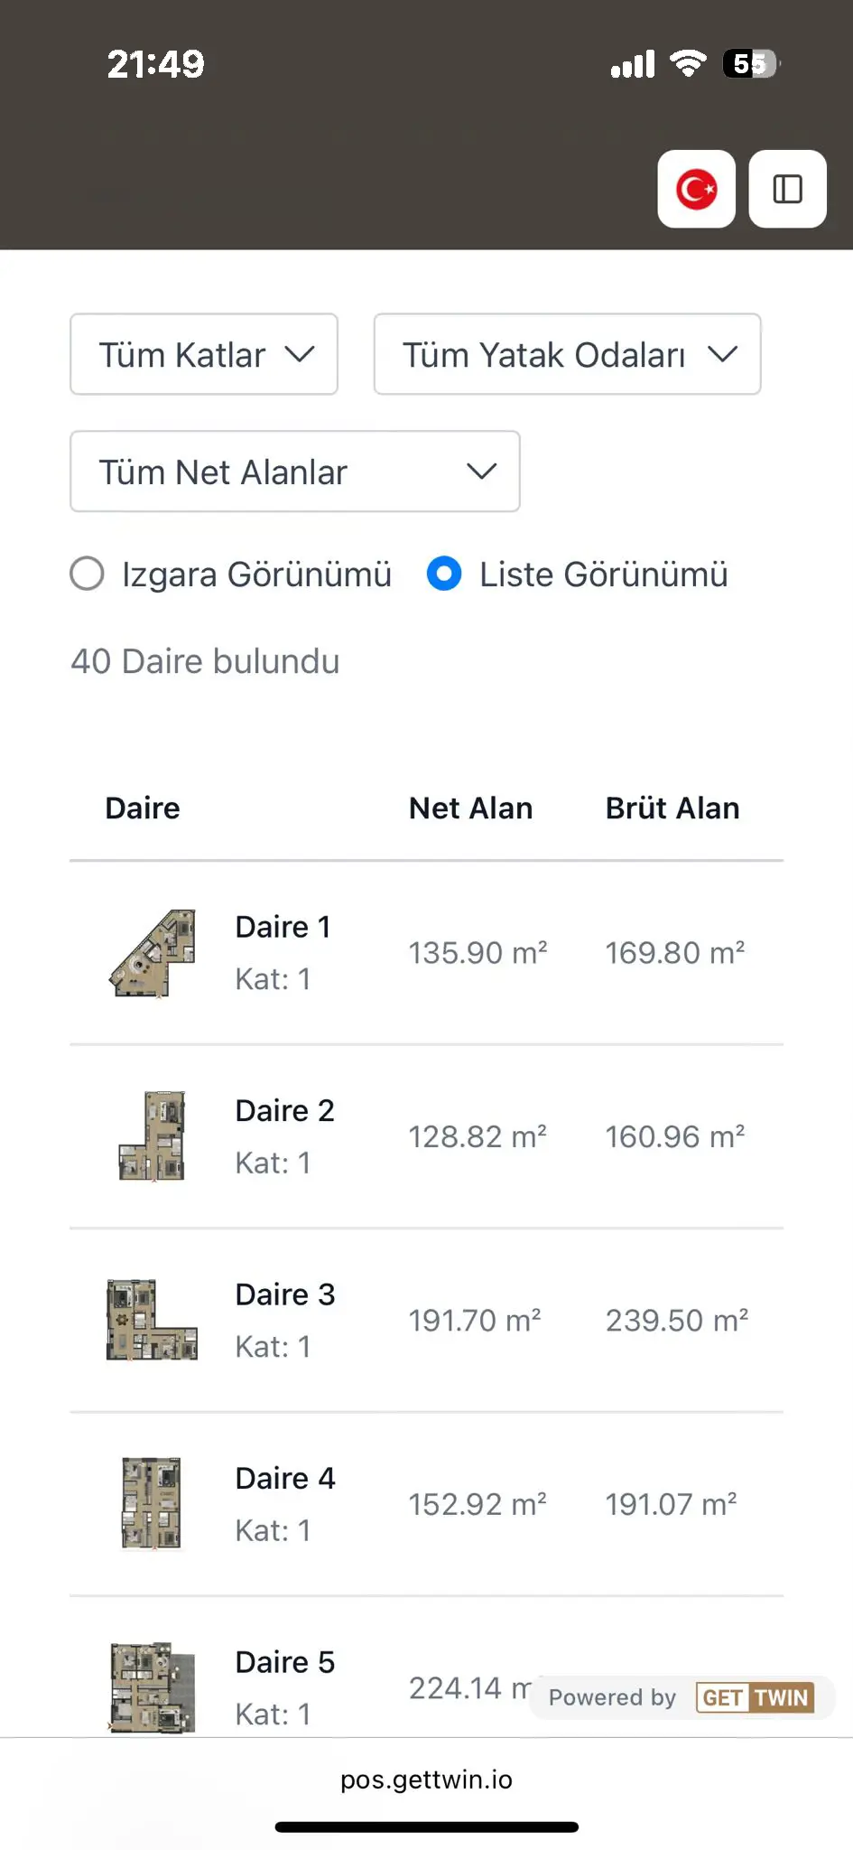Open the Tüm Yatak Odaları dropdown
This screenshot has height=1850, width=853.
click(567, 354)
